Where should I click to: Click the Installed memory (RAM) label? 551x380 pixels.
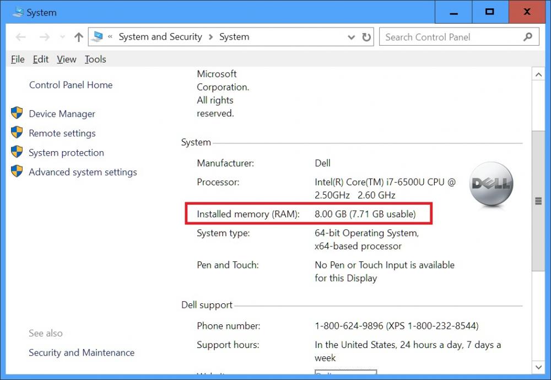tap(248, 214)
